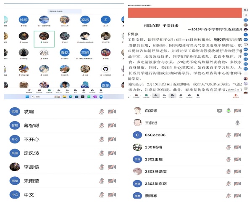The image size is (252, 202).
Task: Toggle camera for 2303马浩雯
Action: coord(238,172)
